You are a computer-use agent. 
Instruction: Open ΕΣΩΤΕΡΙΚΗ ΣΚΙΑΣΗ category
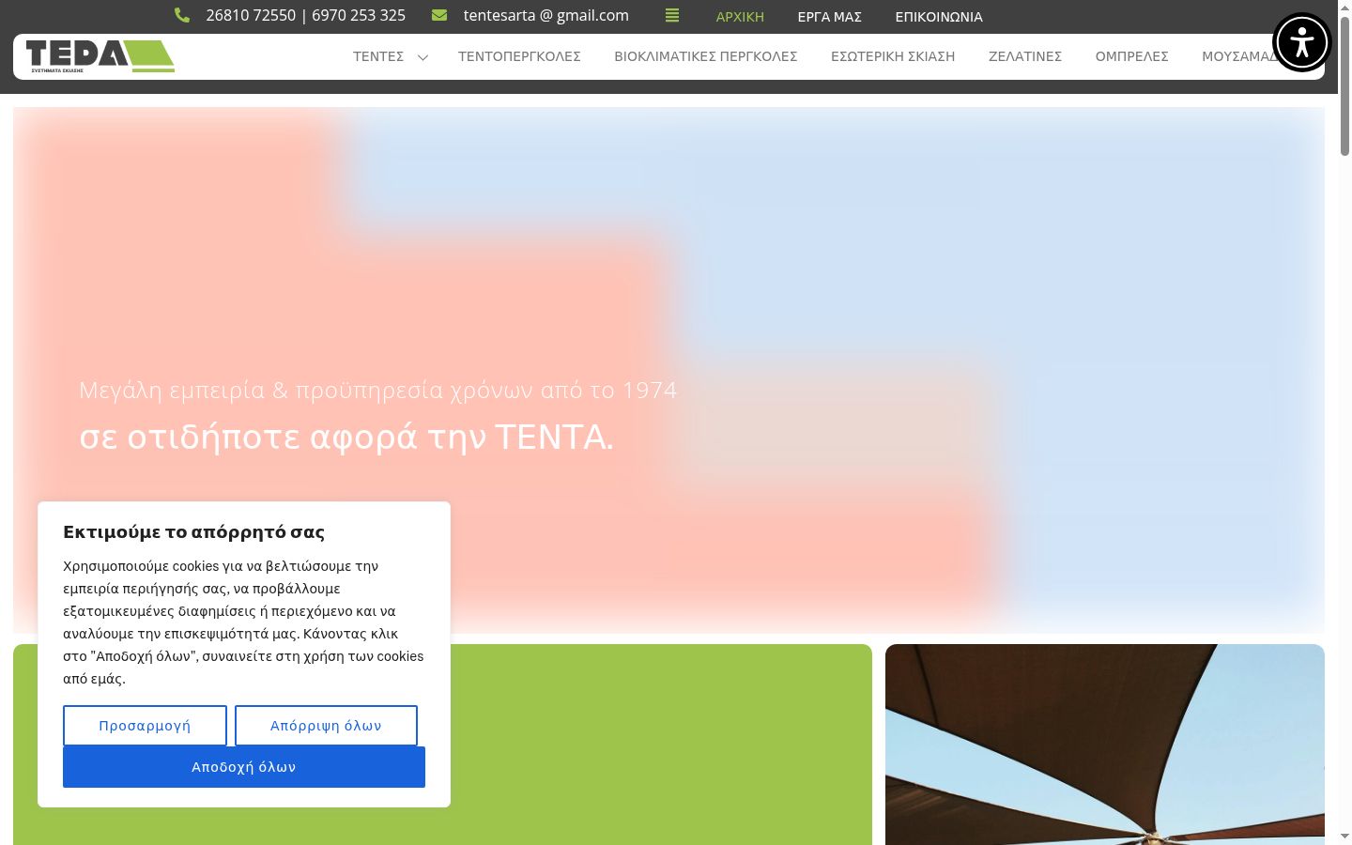pos(893,56)
